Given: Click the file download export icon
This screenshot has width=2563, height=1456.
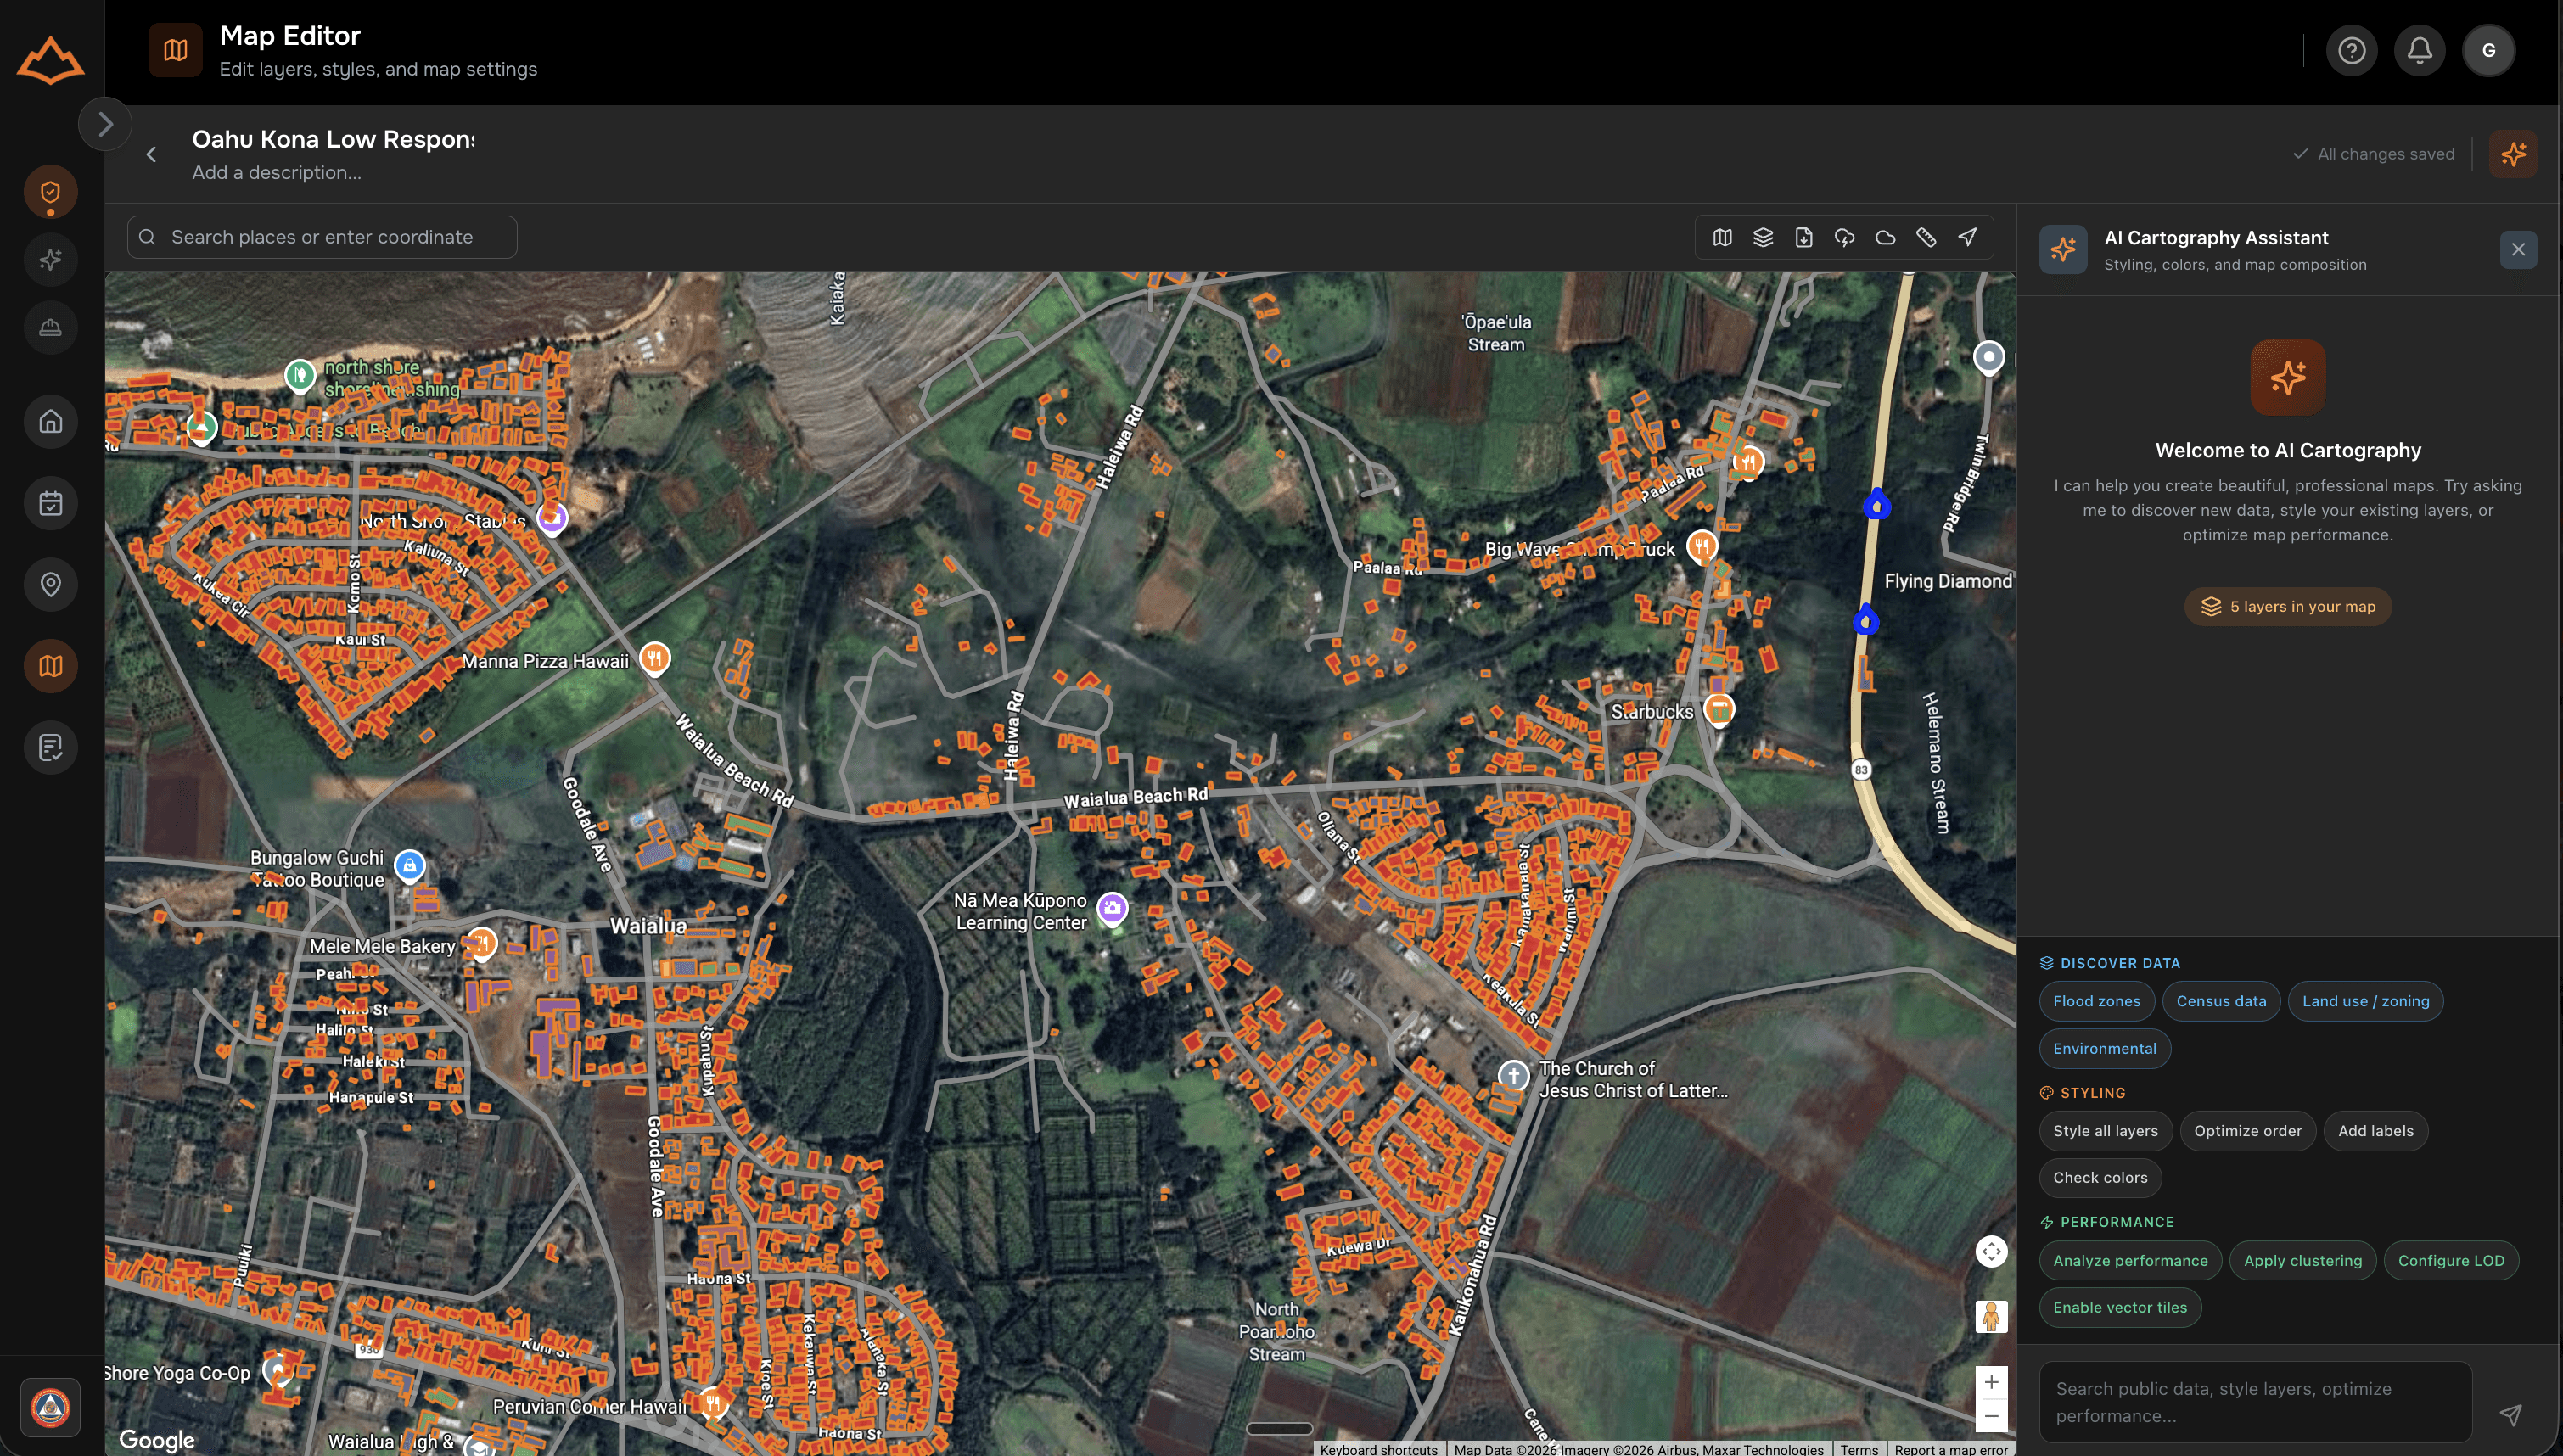Looking at the screenshot, I should pos(1803,237).
